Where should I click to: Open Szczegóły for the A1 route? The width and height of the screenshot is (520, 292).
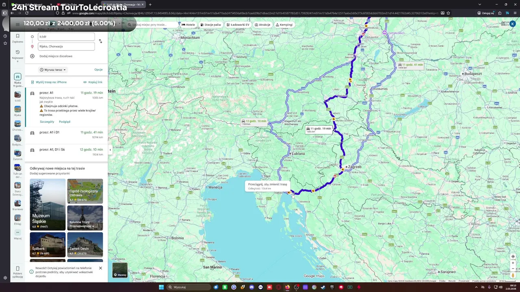(x=47, y=122)
